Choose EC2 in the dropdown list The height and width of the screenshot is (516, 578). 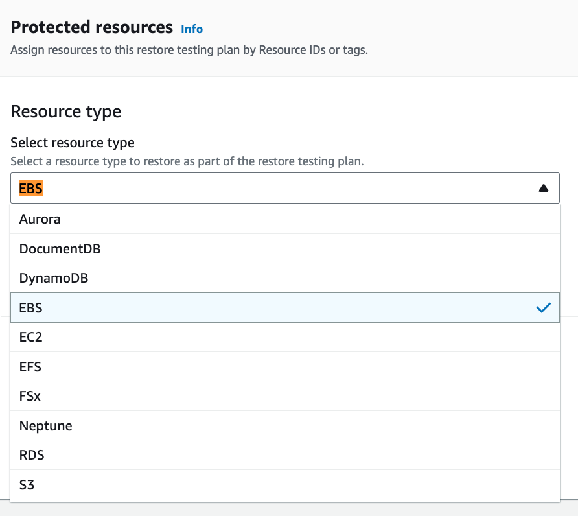click(285, 337)
